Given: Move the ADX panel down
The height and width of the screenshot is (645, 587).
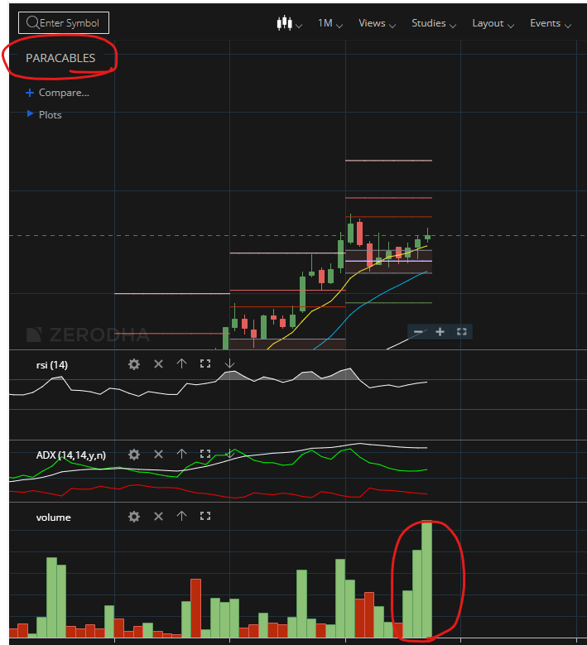Looking at the screenshot, I should pos(229,454).
